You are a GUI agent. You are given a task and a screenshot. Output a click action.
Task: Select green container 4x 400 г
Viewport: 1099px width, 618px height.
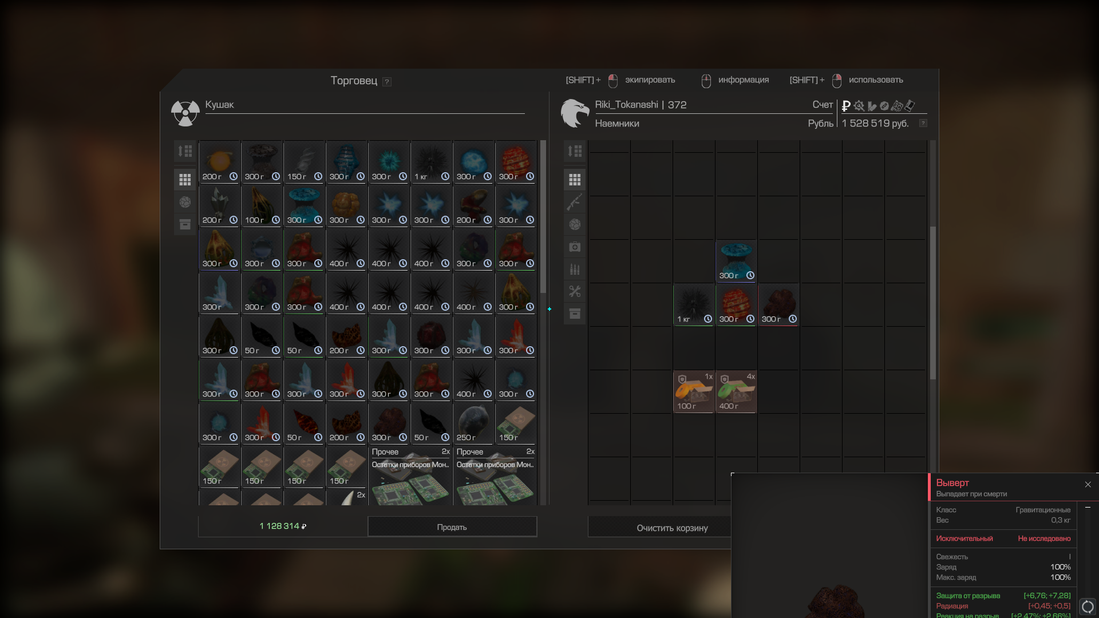pos(736,392)
